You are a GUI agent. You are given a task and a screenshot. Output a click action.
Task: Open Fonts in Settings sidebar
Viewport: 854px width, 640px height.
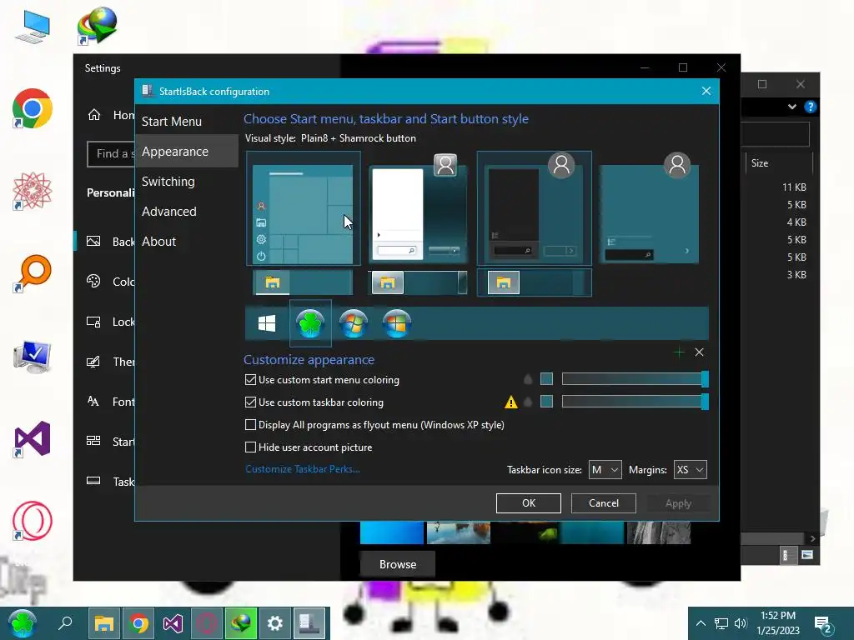[x=111, y=402]
